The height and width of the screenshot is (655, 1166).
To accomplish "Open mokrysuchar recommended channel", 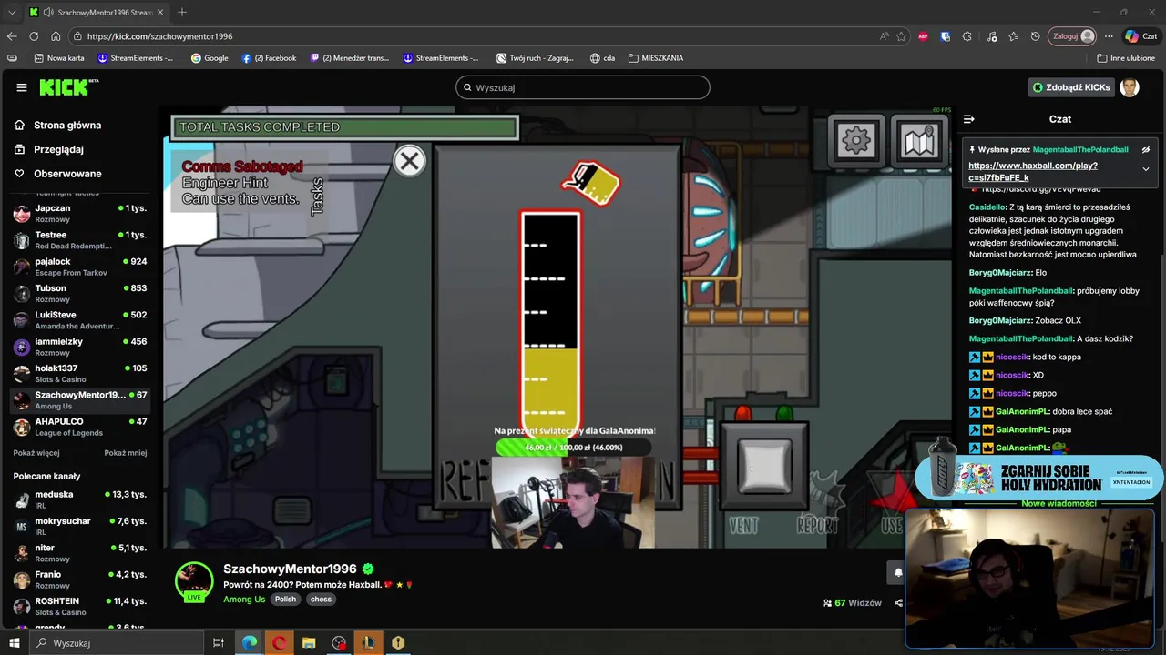I will 80,526.
